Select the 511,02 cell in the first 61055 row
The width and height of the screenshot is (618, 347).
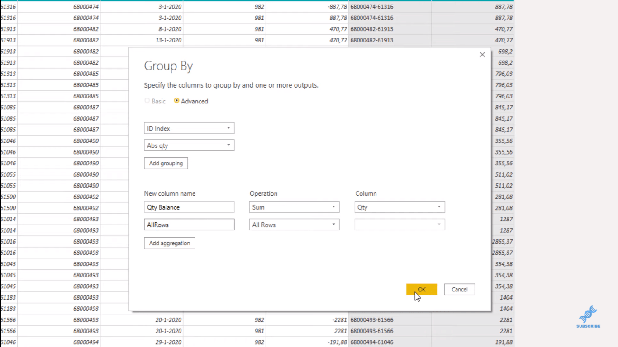coord(503,174)
